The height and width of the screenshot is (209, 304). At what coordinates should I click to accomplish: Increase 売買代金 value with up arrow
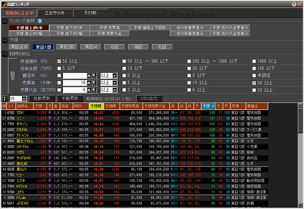pos(89,90)
